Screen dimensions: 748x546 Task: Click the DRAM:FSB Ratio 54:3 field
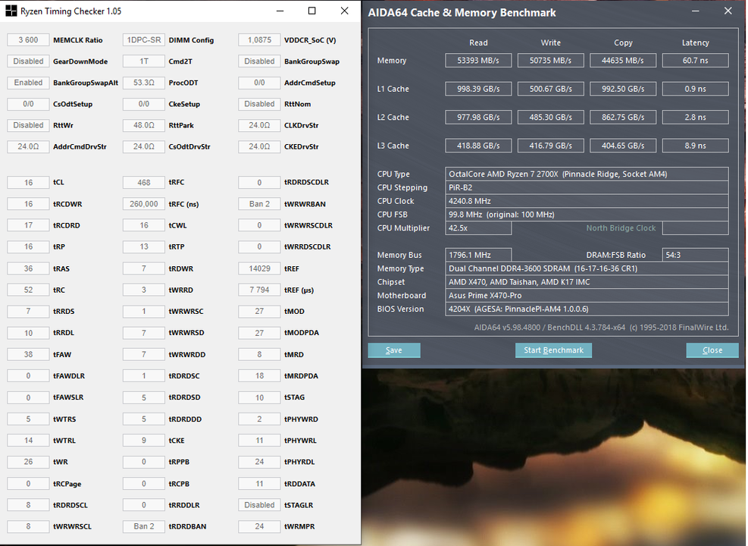(696, 255)
